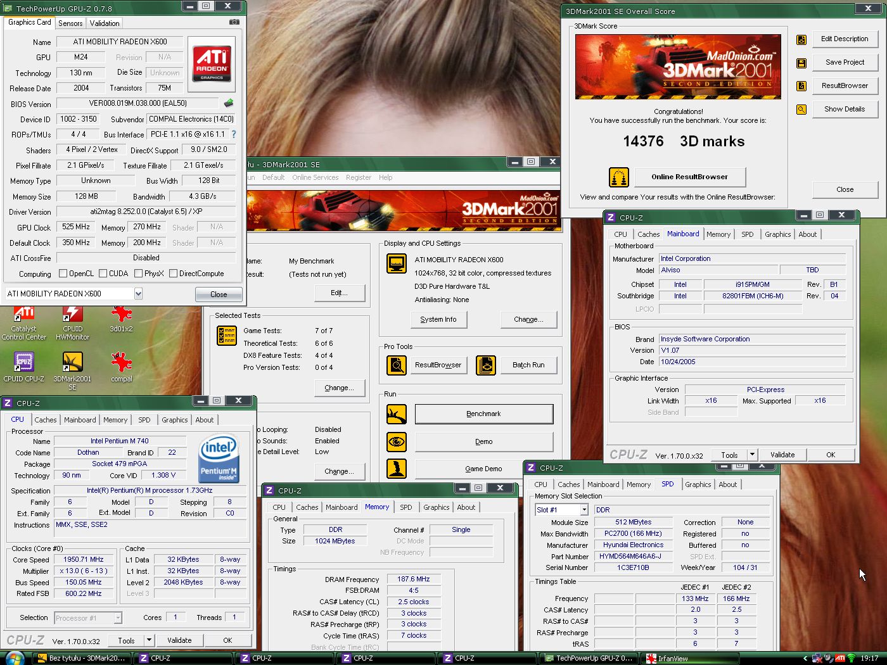Open Catalyst Control Center desktop icon

click(x=24, y=322)
